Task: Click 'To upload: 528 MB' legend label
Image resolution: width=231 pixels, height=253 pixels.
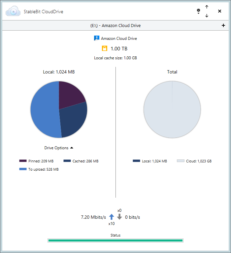Action: pos(44,169)
